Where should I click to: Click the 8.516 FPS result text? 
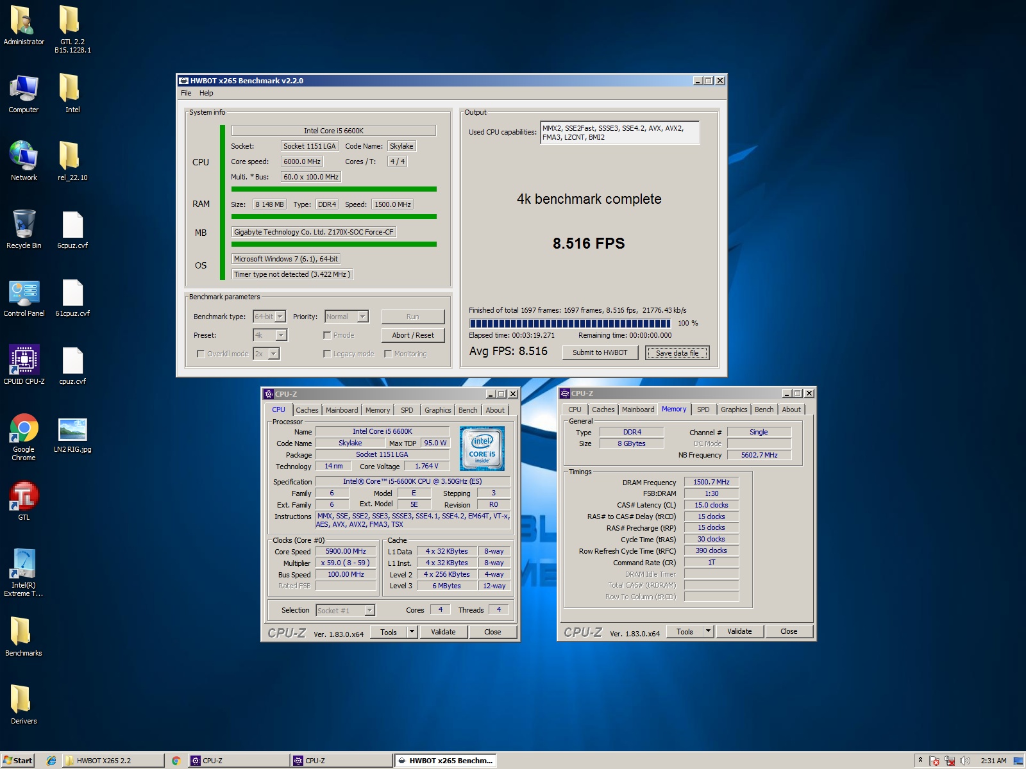tap(589, 244)
